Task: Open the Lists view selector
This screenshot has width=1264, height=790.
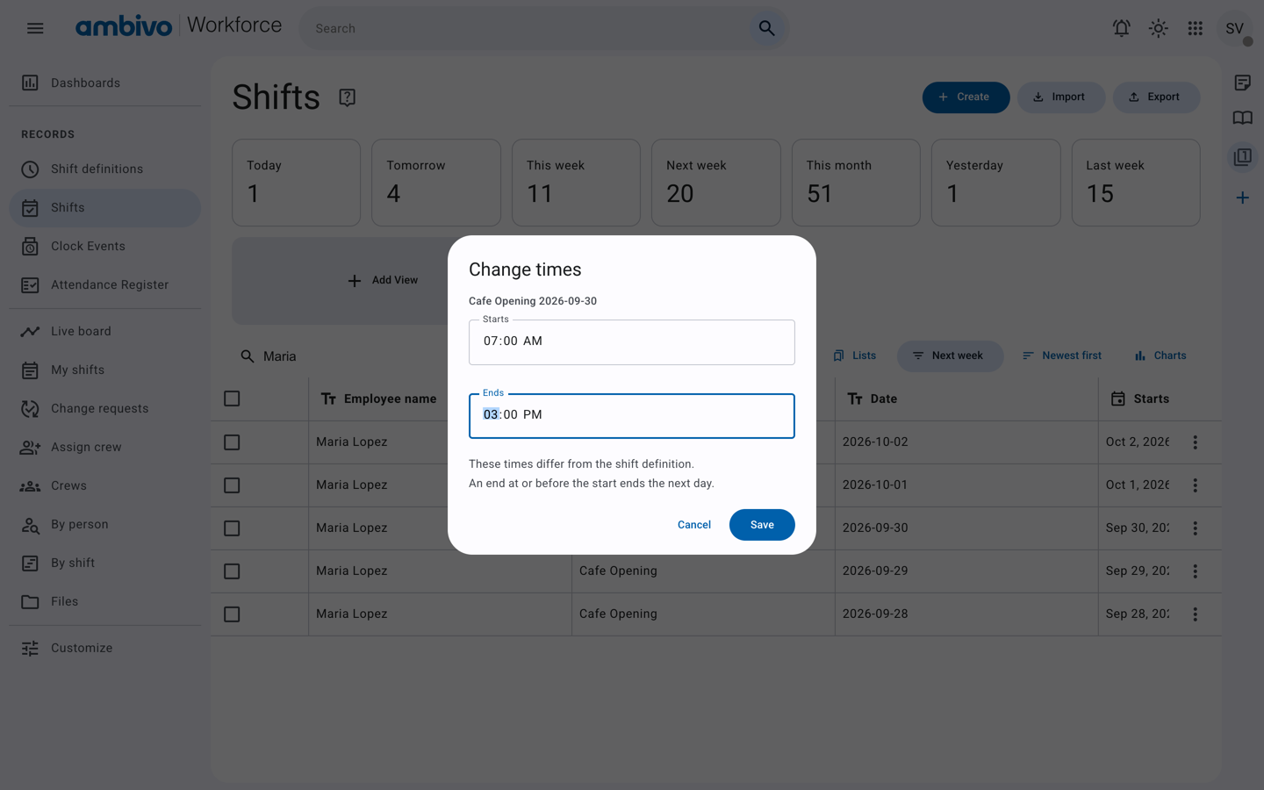Action: click(x=854, y=356)
